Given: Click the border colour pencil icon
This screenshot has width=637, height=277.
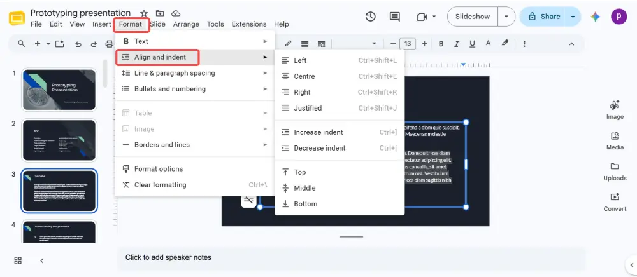Looking at the screenshot, I should pyautogui.click(x=289, y=44).
